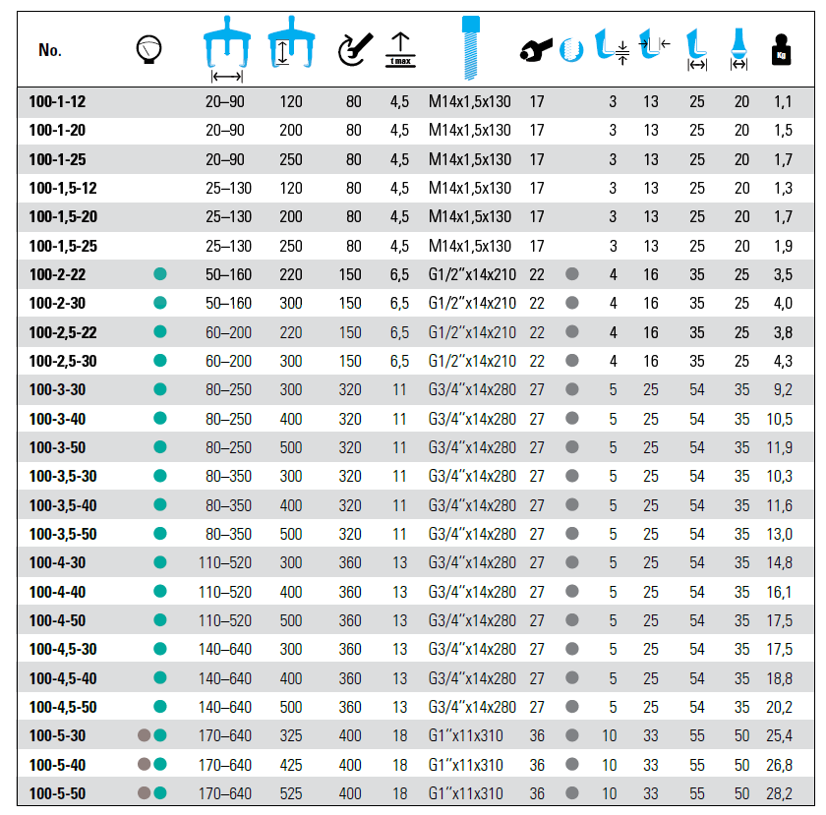Click the puller spread width icon
This screenshot has width=826, height=815.
point(227,49)
